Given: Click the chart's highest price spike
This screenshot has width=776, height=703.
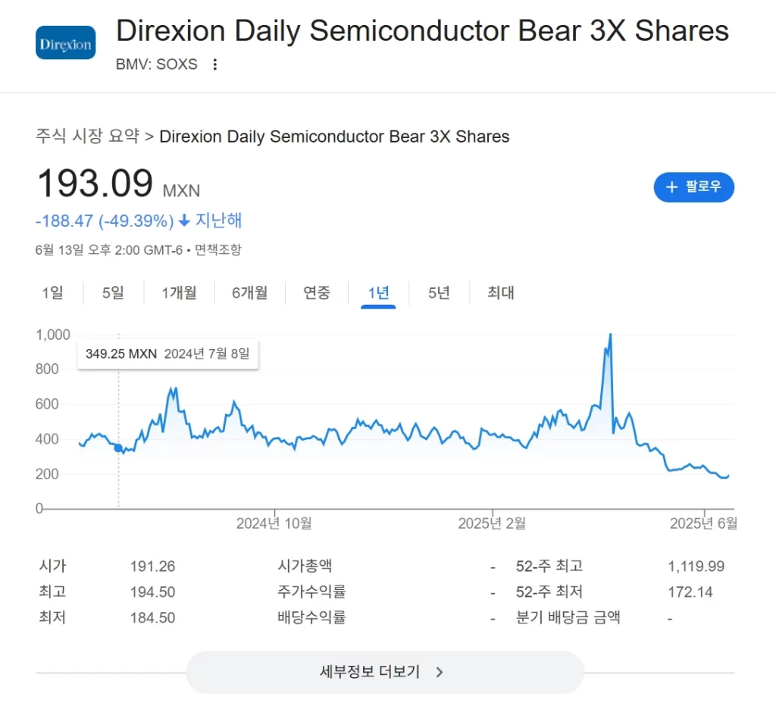Looking at the screenshot, I should (x=610, y=335).
